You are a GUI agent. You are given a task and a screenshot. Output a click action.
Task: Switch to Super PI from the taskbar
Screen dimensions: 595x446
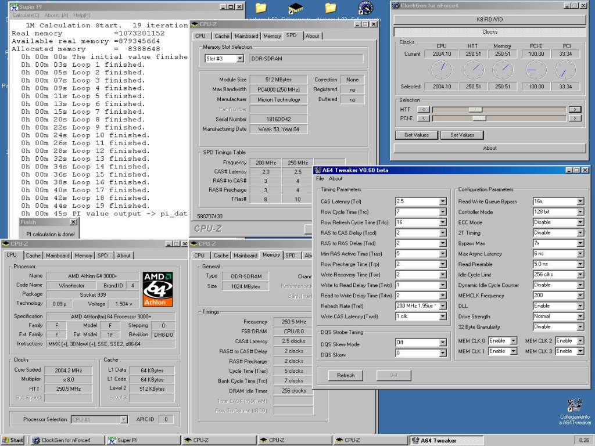[143, 440]
